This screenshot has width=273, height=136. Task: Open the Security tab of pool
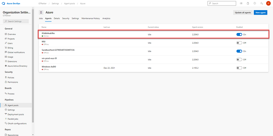pos(66,18)
